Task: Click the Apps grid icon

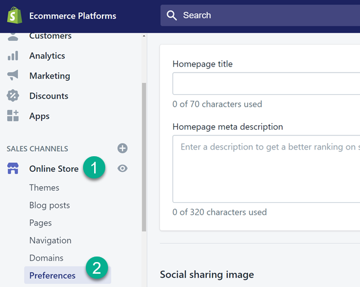Action: coord(13,115)
